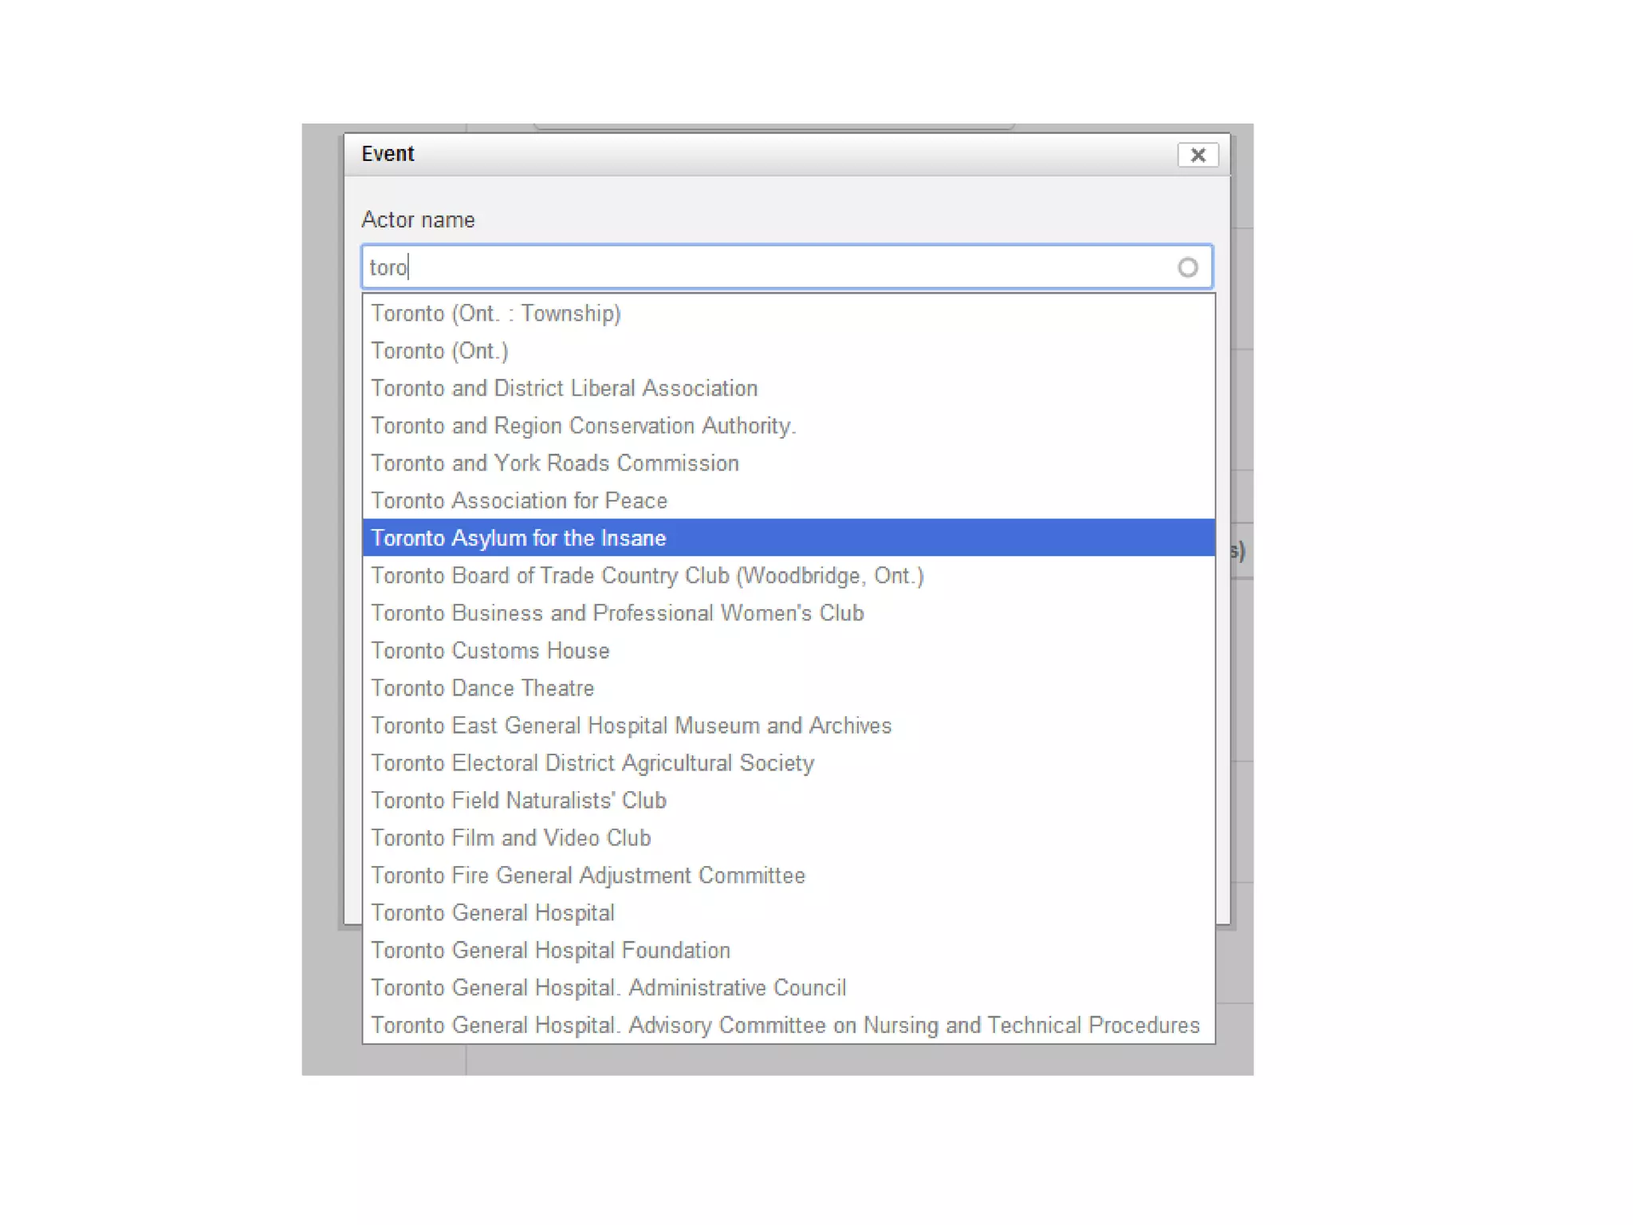
Task: Select Toronto East General Hospital Museum and Archives
Action: [x=631, y=726]
